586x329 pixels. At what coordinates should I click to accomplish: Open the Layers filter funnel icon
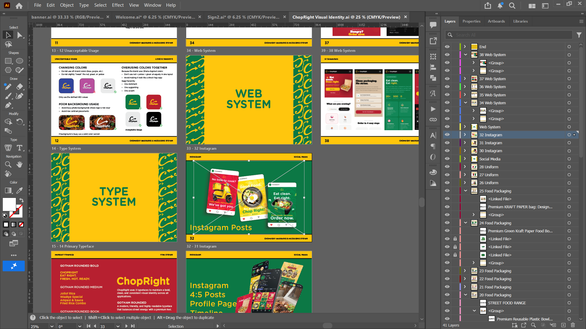pos(579,35)
